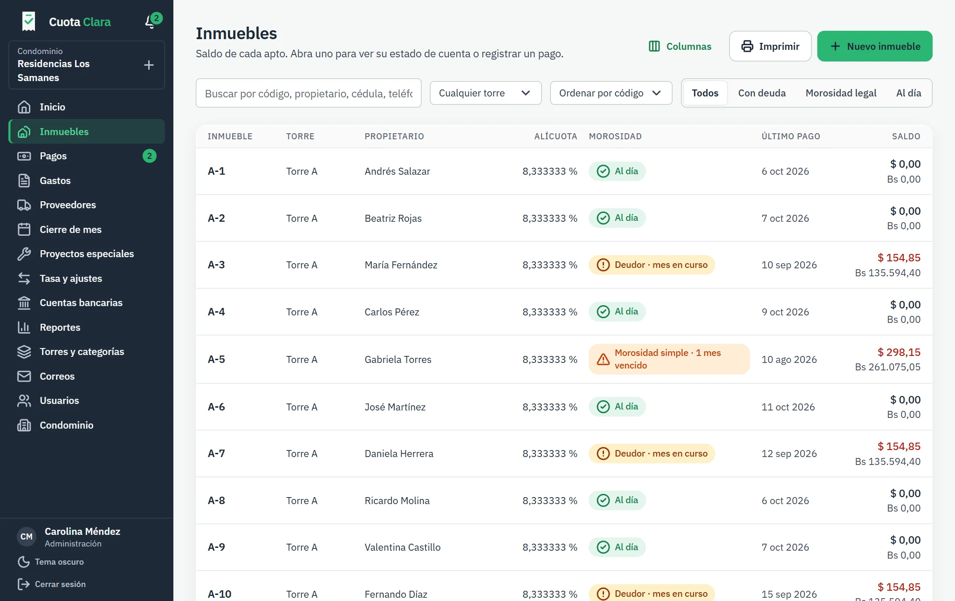Click the Correos envelope icon
955x601 pixels.
pos(24,376)
